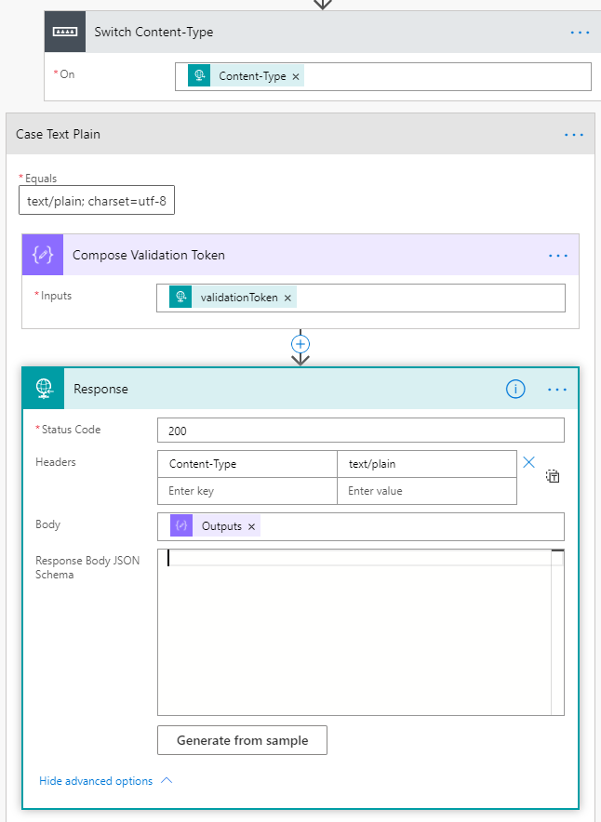Remove the Outputs token from Body

coord(251,526)
